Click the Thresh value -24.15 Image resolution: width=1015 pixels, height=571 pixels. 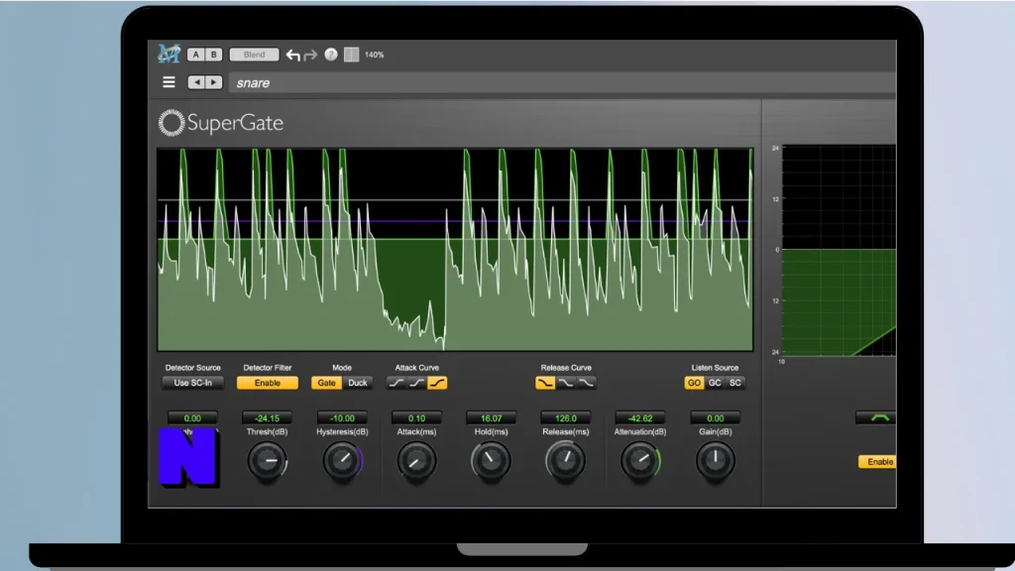click(x=267, y=418)
